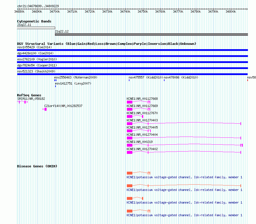The image size is (256, 224).
Task: Click the KCNE1|NM_001127668 transcript label
Action: pyautogui.click(x=142, y=99)
